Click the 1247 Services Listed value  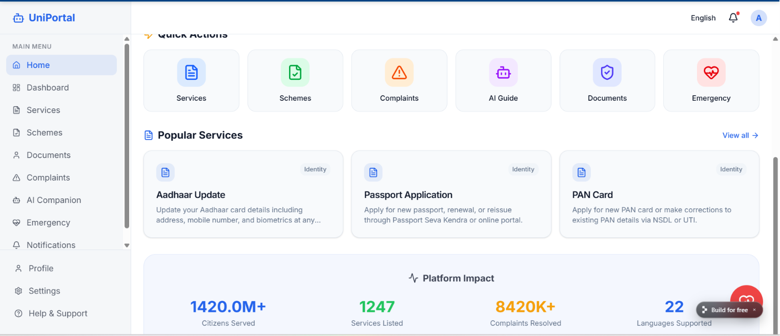point(377,307)
